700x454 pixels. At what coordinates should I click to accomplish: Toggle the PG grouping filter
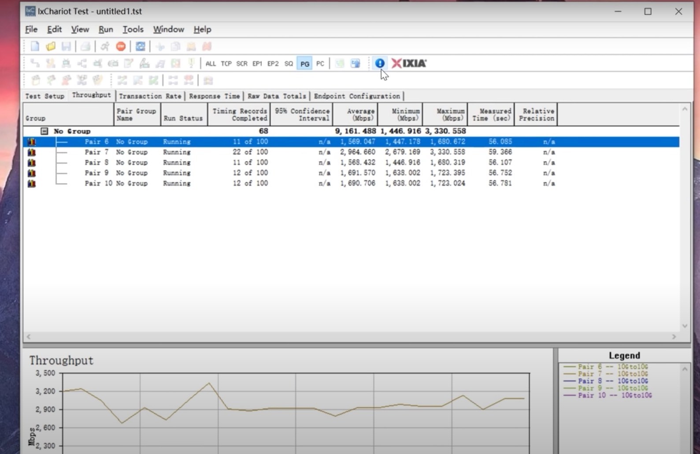(x=304, y=64)
